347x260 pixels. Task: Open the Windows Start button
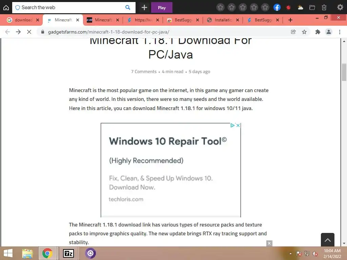coord(8,253)
